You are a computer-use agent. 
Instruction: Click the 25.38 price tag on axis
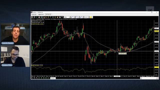156,42
